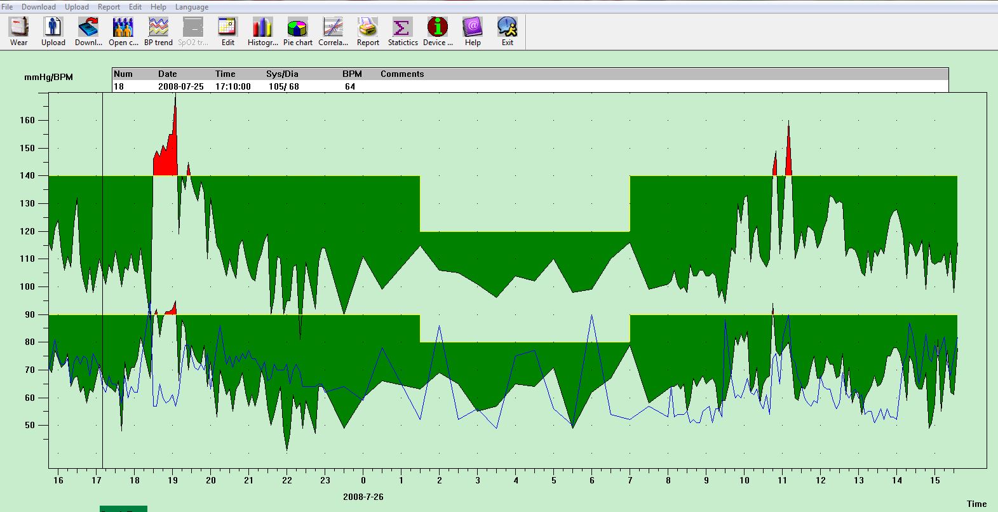Open the Histogram view

[262, 31]
